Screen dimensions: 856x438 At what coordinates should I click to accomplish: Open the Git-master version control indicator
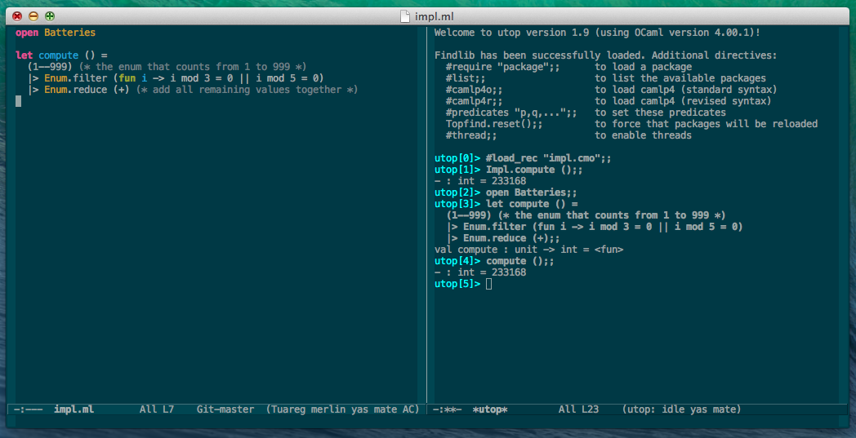(x=225, y=409)
